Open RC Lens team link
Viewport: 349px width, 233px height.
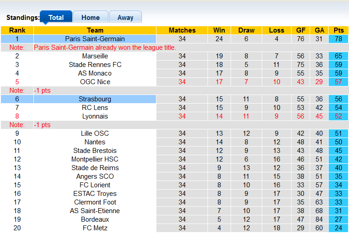95,108
